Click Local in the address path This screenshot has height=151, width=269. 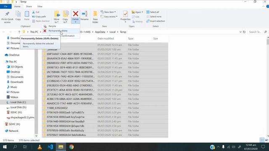click(113, 32)
